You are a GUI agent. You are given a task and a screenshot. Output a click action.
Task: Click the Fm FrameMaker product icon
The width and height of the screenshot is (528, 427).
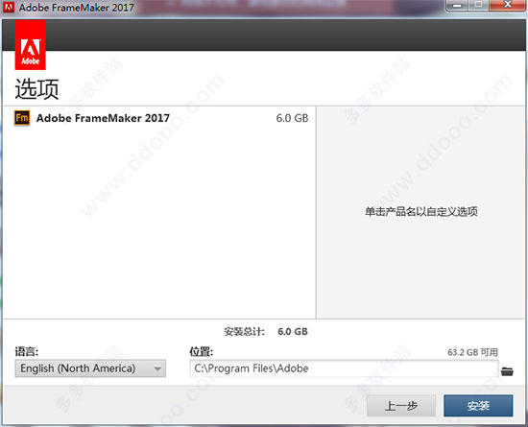(22, 118)
